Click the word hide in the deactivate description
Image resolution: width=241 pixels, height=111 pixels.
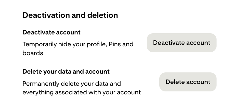[x=64, y=44]
